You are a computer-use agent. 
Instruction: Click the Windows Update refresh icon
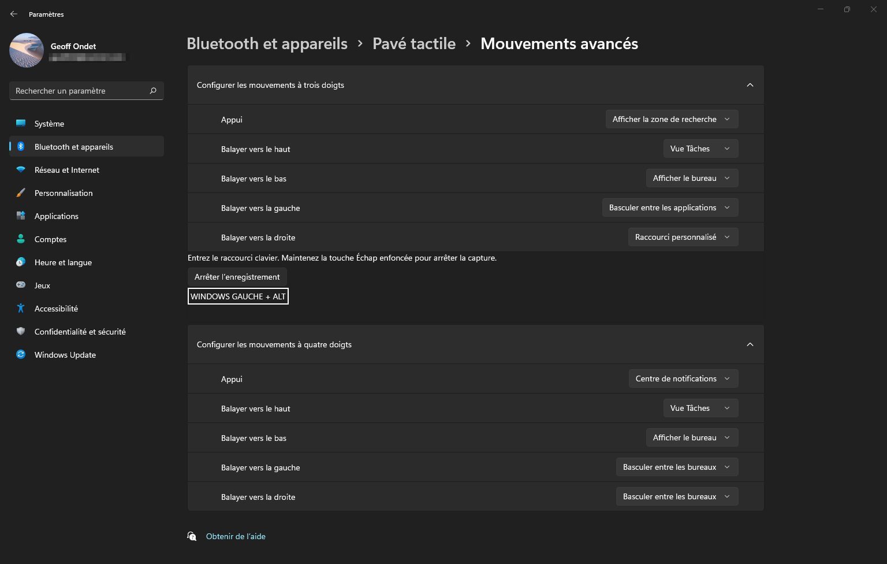[x=21, y=355]
